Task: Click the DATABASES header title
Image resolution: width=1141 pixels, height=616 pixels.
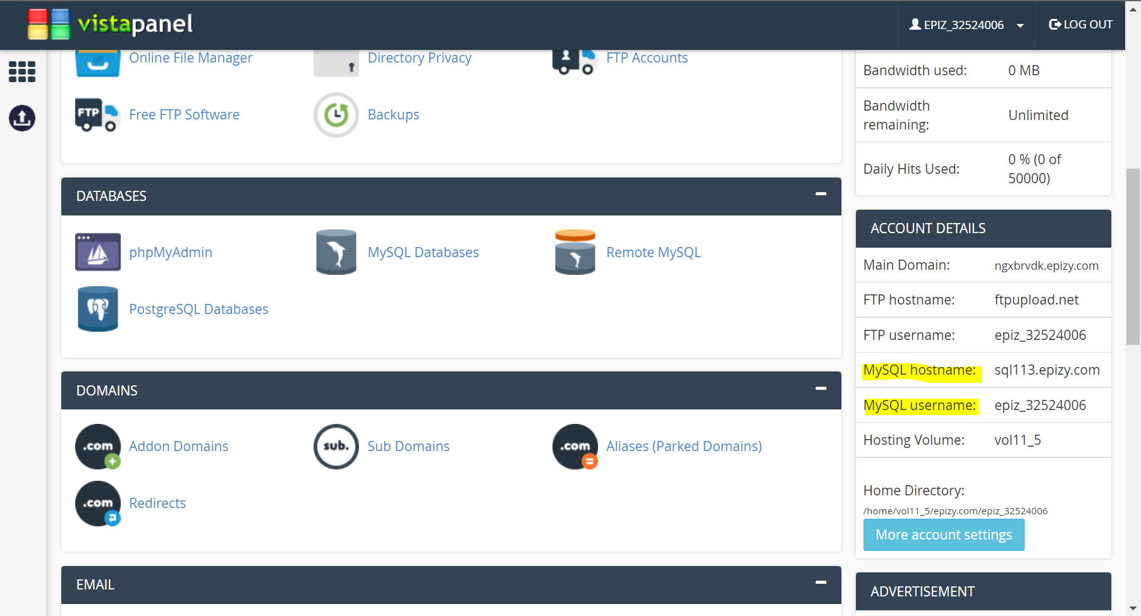Action: click(x=111, y=196)
